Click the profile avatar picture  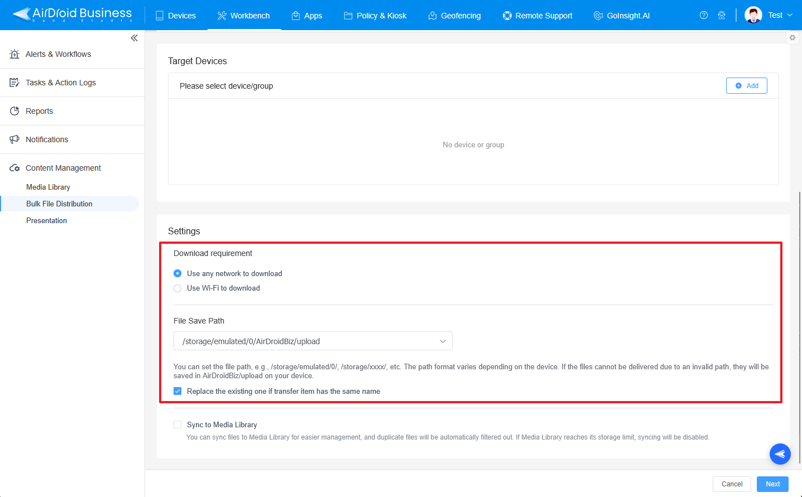tap(753, 15)
